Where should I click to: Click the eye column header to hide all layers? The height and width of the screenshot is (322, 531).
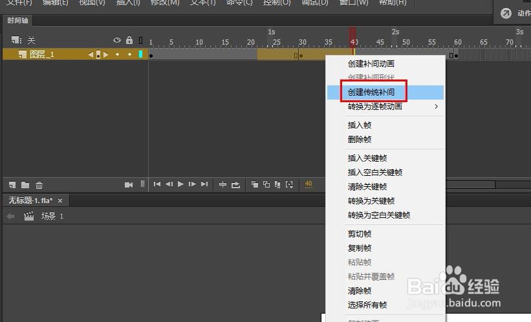pos(117,40)
